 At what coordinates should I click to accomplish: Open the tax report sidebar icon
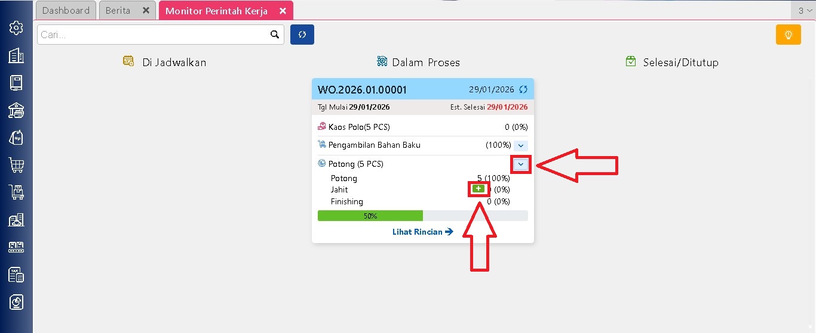tap(16, 275)
